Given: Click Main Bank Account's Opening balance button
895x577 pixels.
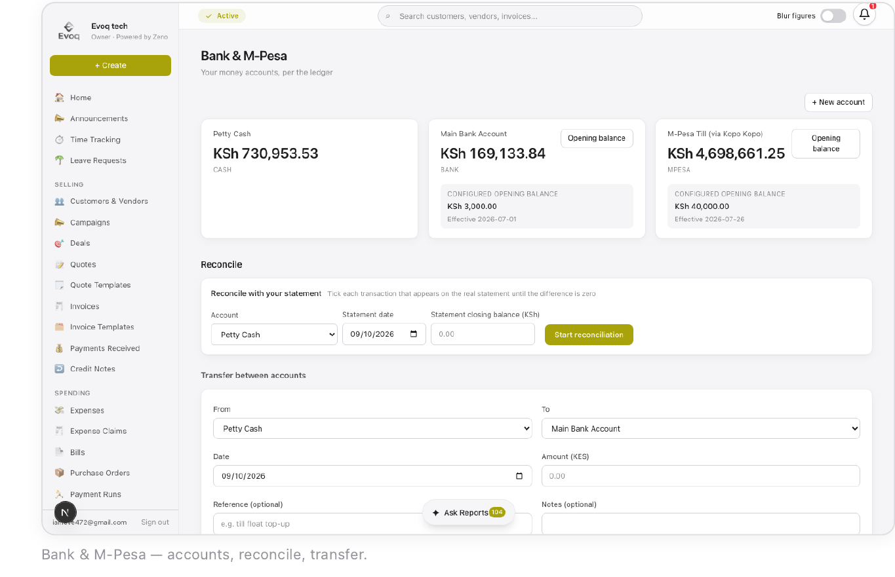Looking at the screenshot, I should click(x=597, y=138).
